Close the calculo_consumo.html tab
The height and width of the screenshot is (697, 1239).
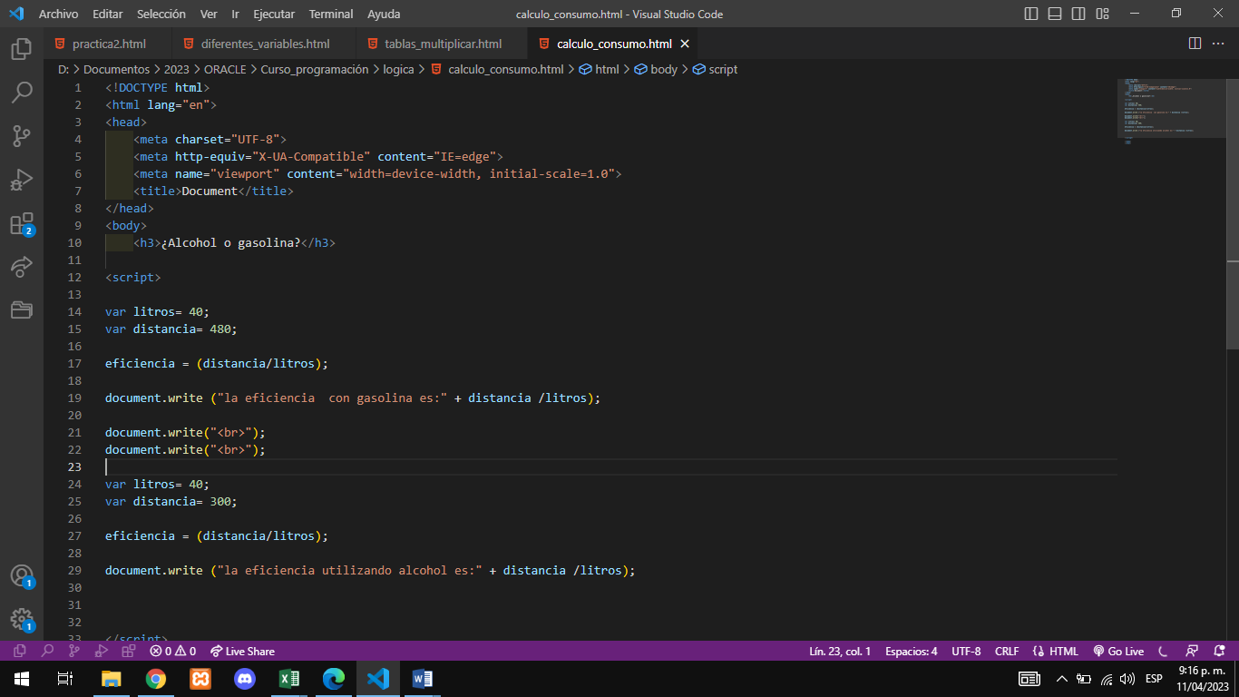click(685, 44)
